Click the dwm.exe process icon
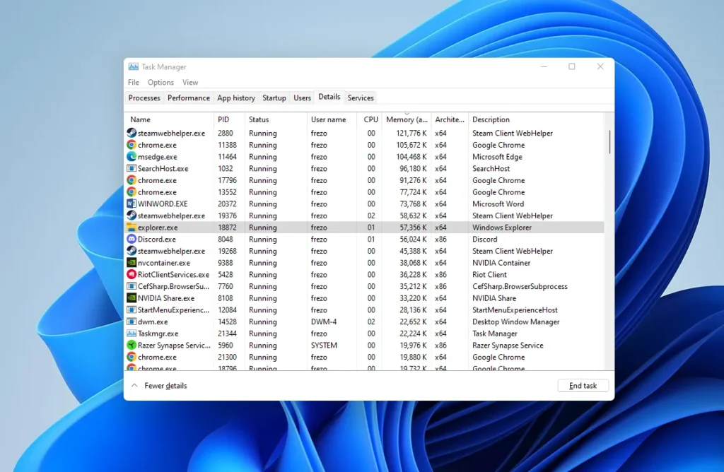 (x=132, y=321)
